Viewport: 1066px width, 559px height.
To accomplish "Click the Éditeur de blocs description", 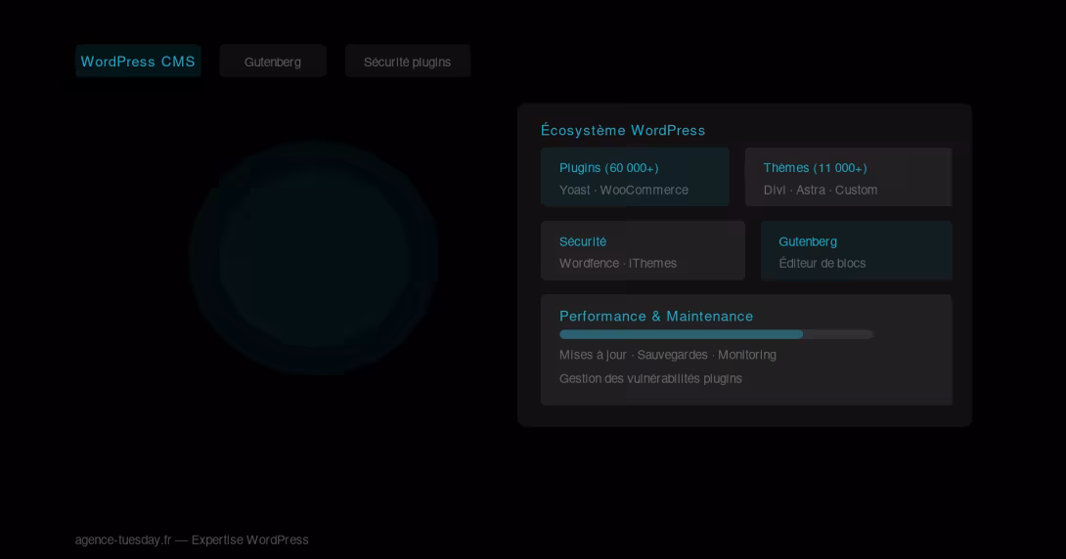I will [x=822, y=264].
